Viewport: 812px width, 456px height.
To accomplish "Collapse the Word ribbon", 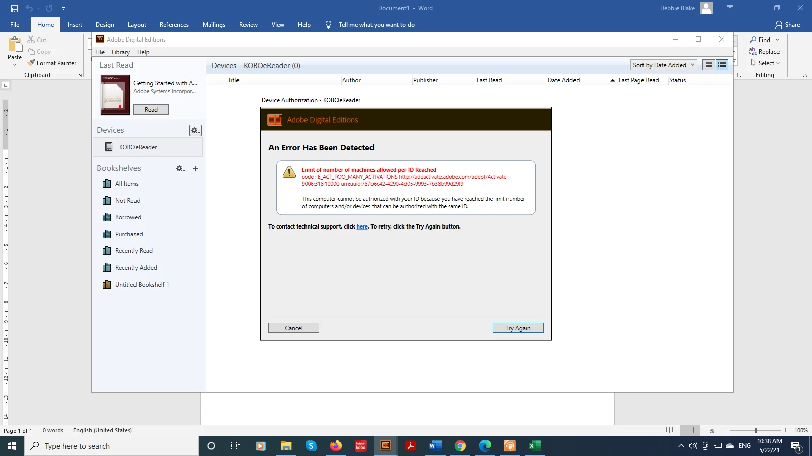I will [805, 75].
